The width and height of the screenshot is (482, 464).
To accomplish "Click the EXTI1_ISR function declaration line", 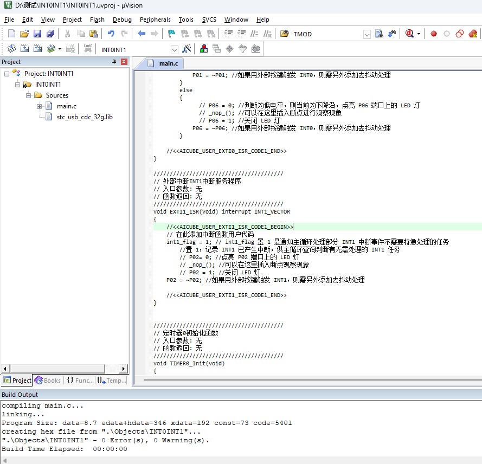I will [x=222, y=212].
